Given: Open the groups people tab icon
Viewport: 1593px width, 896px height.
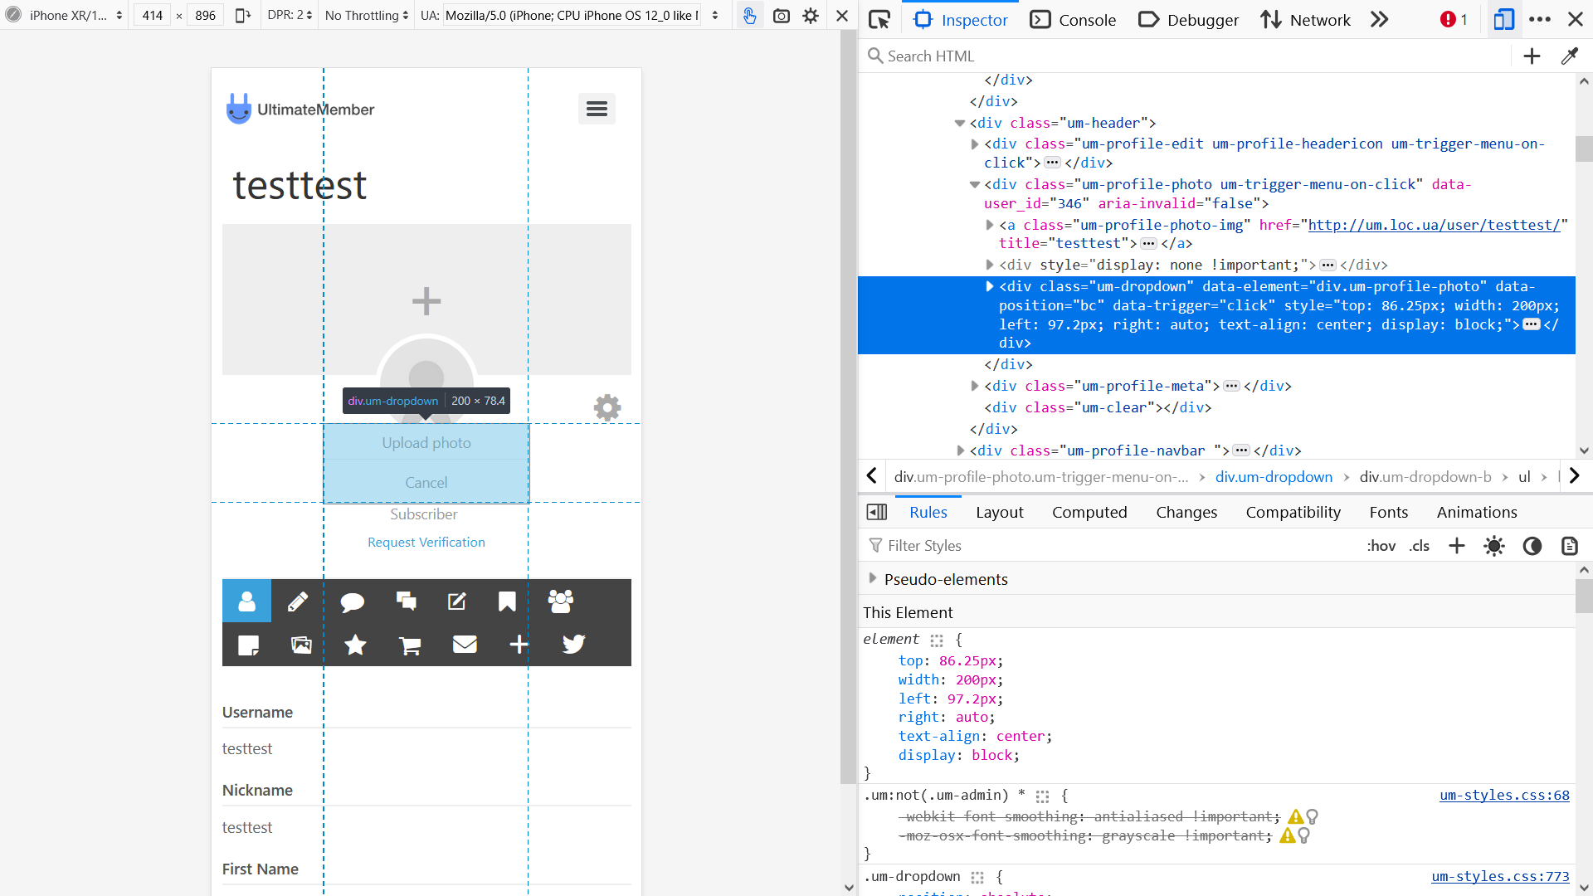Looking at the screenshot, I should pyautogui.click(x=561, y=601).
